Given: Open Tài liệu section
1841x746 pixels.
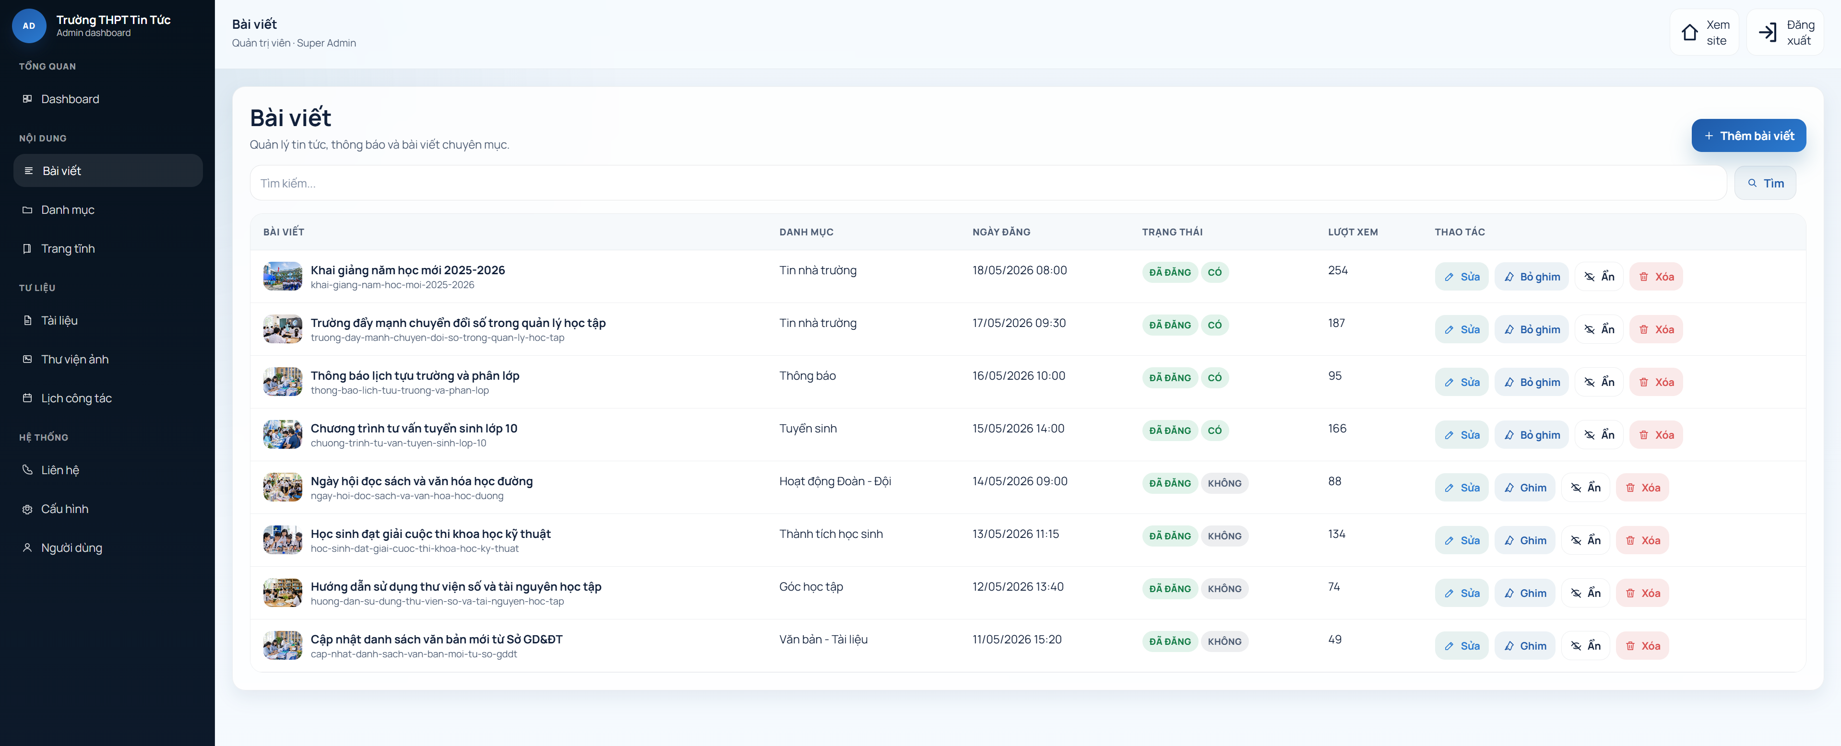Looking at the screenshot, I should tap(108, 321).
